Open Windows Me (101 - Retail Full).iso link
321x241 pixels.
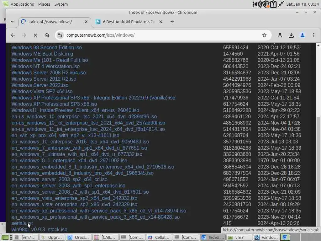pyautogui.click(x=50, y=60)
